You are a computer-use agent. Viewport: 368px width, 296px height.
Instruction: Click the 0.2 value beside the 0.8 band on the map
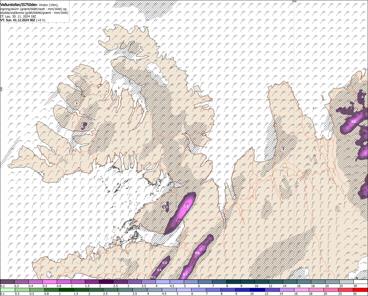point(166,207)
